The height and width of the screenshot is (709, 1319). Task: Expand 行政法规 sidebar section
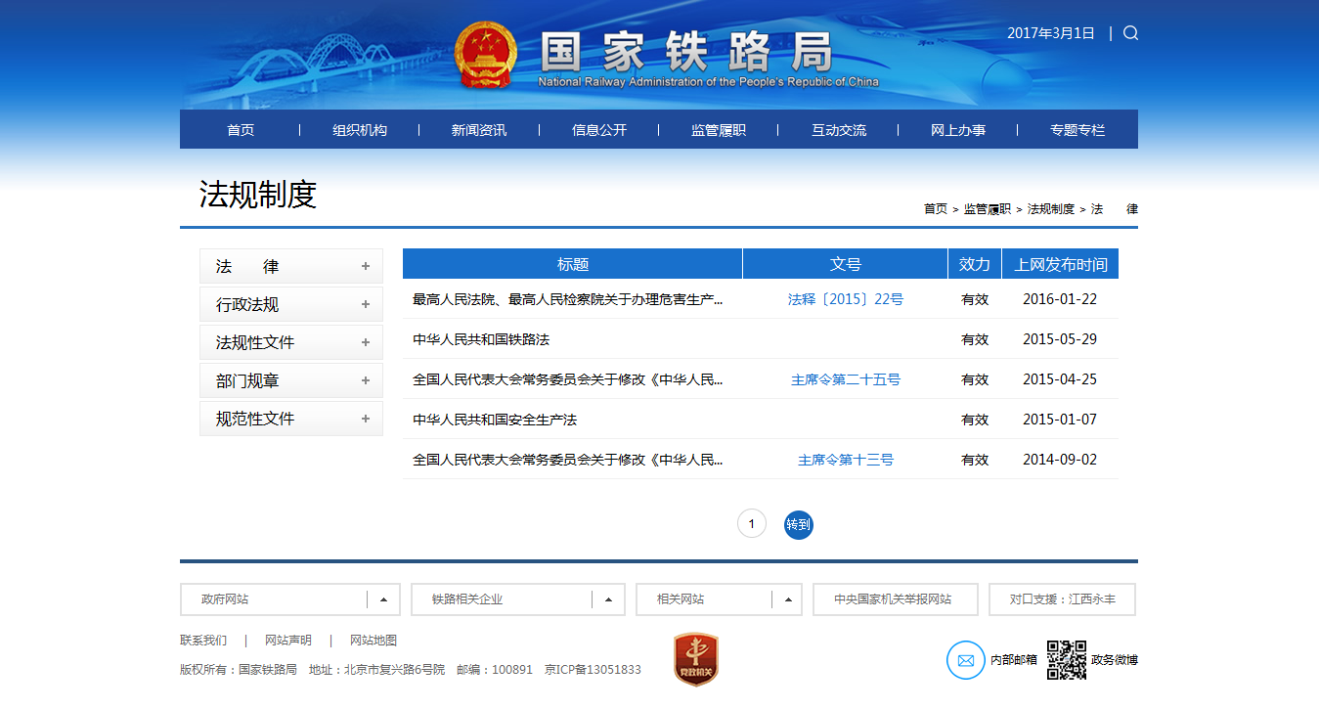366,304
